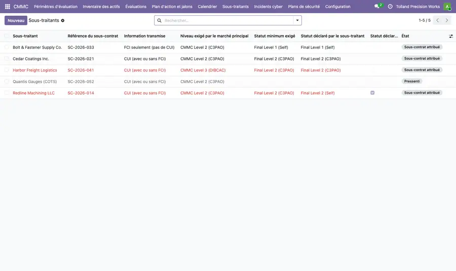Open the Bolt & Fastener Supply Co. record
456x271 pixels.
pos(37,47)
